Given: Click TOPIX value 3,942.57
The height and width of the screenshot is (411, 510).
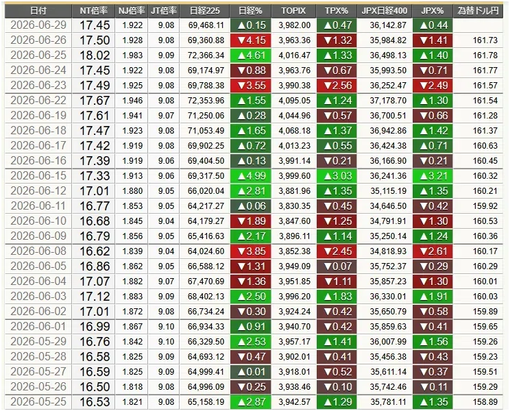Looking at the screenshot, I should pos(294,402).
